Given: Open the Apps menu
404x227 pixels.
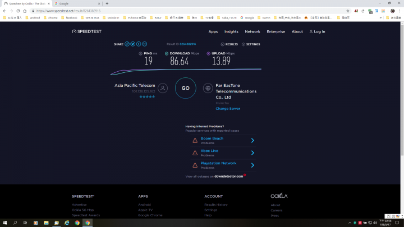Looking at the screenshot, I should [x=213, y=31].
